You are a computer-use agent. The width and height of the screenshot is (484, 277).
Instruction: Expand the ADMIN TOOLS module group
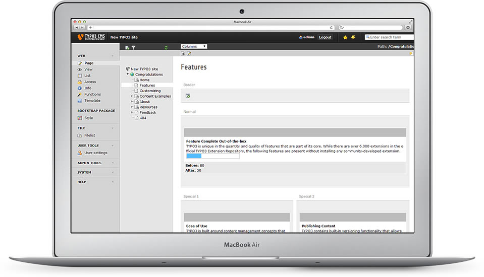113,163
